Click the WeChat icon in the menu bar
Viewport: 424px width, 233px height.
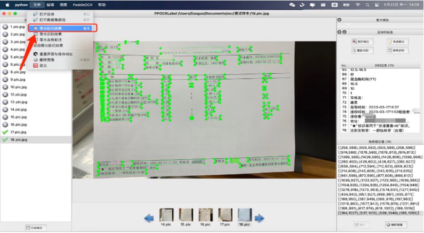292,5
